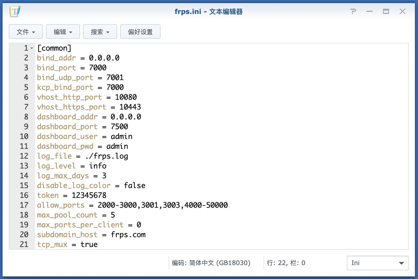Viewport: 418px width, 279px height.
Task: Open the 文件 menu
Action: 26,32
